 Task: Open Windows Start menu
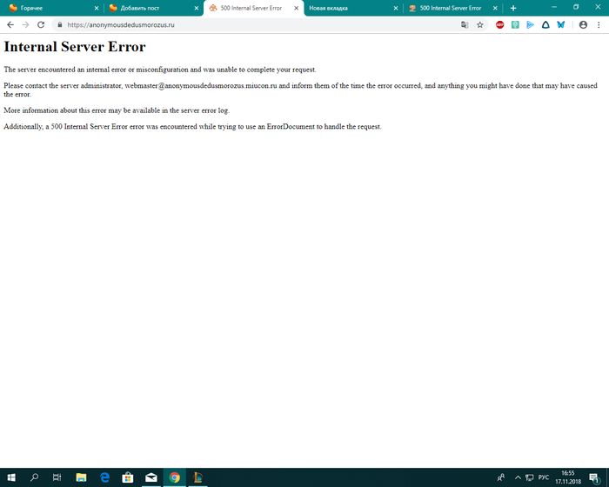[11, 477]
